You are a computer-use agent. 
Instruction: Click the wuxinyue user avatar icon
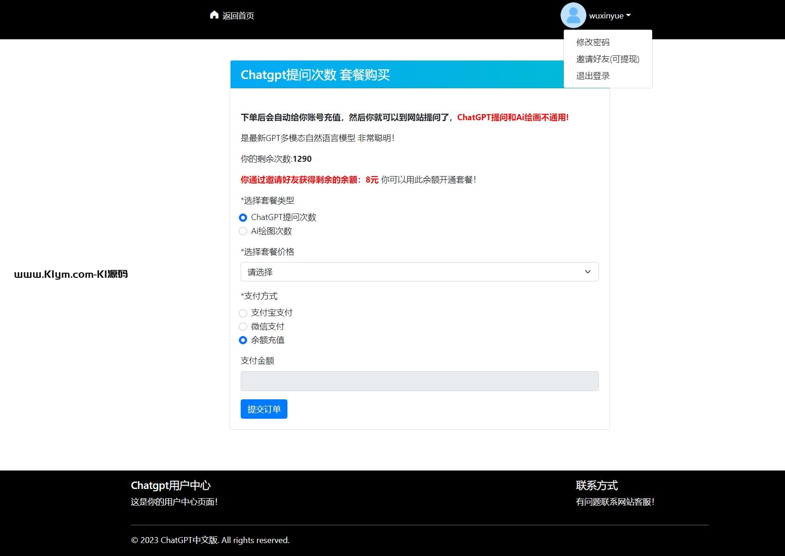(x=573, y=15)
